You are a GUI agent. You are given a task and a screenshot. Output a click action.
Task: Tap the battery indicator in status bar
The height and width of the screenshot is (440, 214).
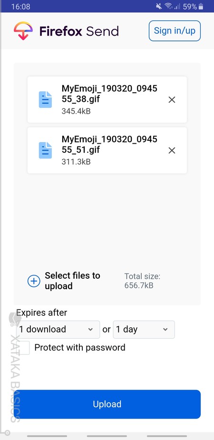[x=201, y=7]
